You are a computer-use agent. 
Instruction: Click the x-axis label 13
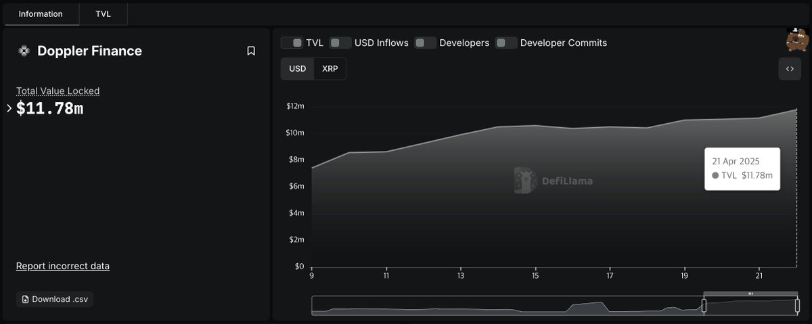[x=461, y=276]
